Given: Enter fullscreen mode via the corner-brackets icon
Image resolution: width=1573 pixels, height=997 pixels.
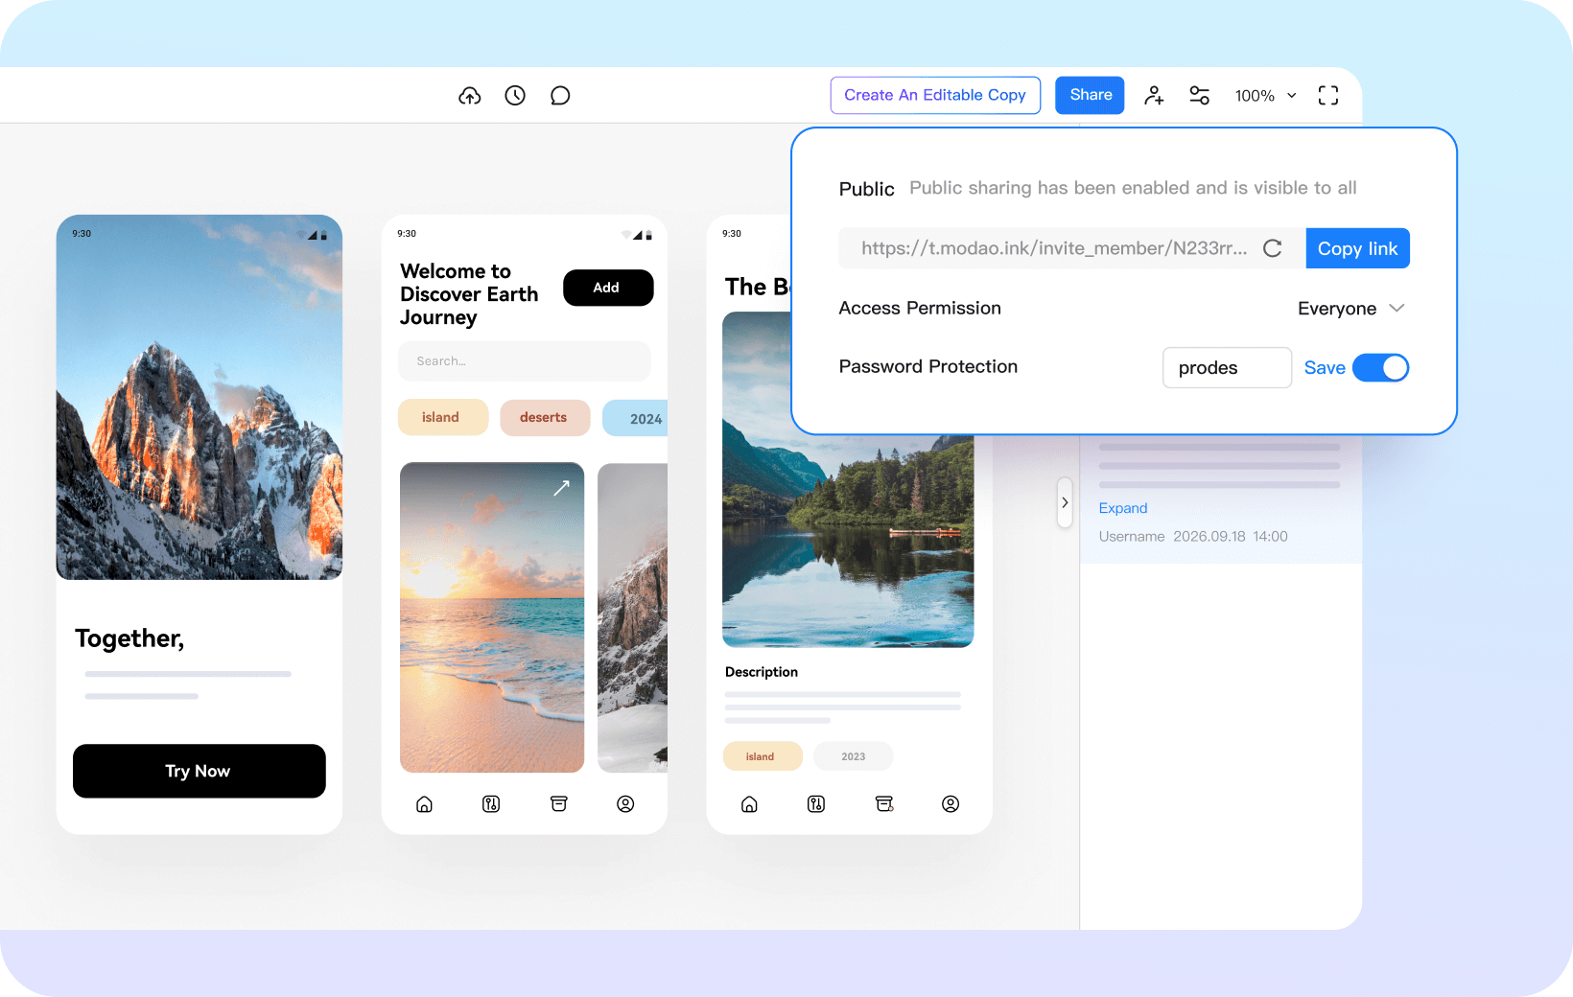Looking at the screenshot, I should tap(1327, 96).
